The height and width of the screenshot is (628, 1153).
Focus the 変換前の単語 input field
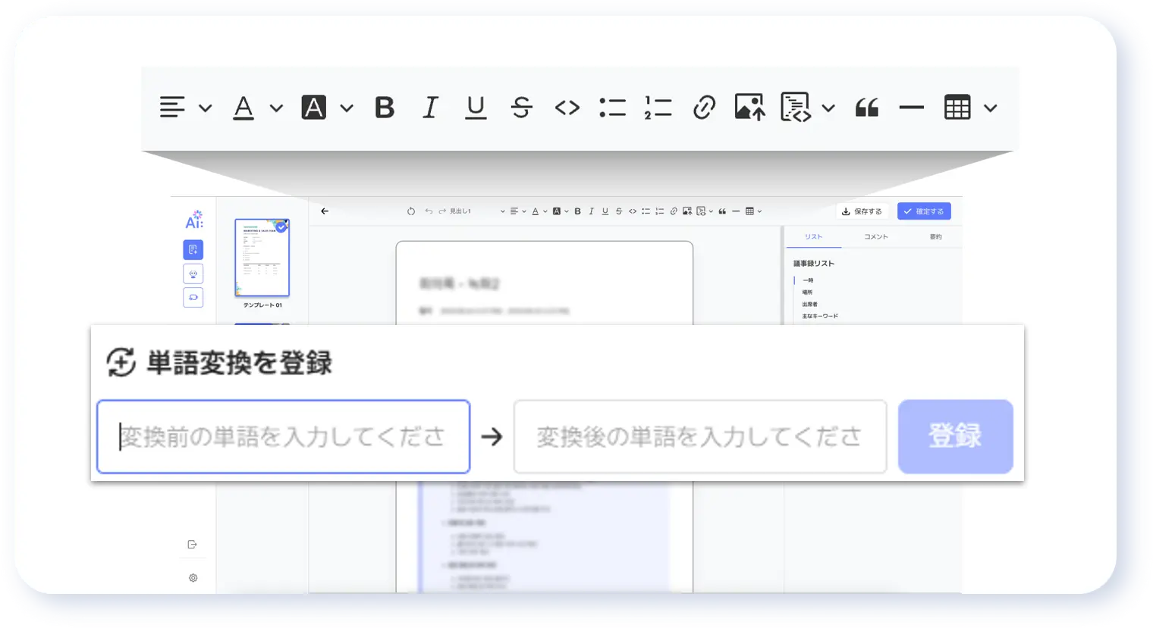(284, 437)
